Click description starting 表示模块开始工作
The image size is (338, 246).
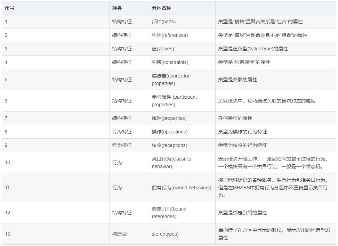[x=276, y=163]
